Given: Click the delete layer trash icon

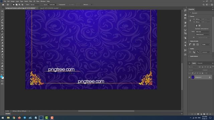Looking at the screenshot, I should click(210, 114).
